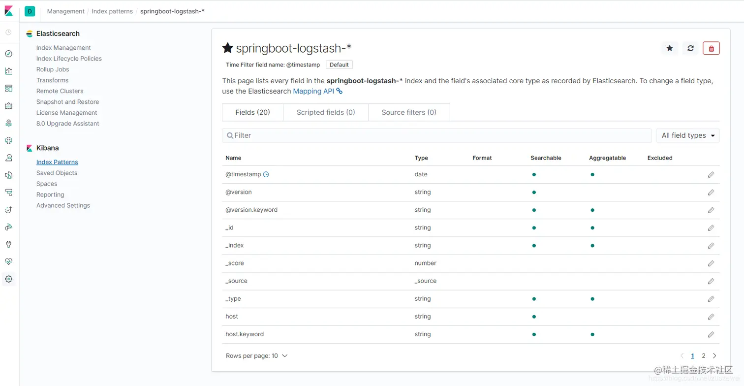Open Remote Clusters in the sidebar
Screen dimensions: 744x386
60,91
